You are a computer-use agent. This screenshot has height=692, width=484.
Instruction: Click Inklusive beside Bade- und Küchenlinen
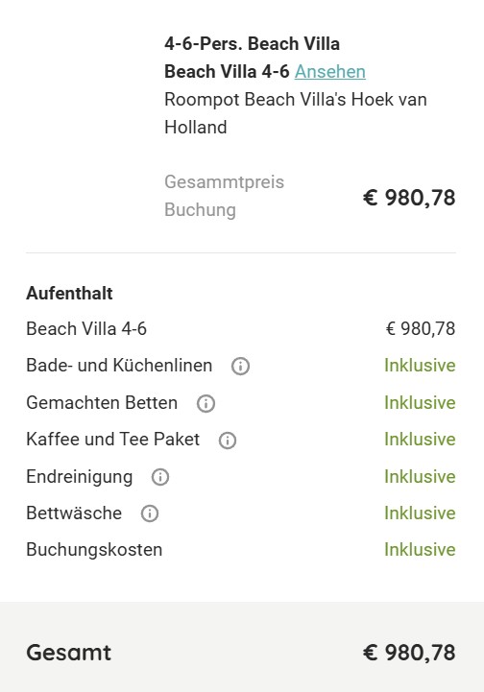pos(420,366)
